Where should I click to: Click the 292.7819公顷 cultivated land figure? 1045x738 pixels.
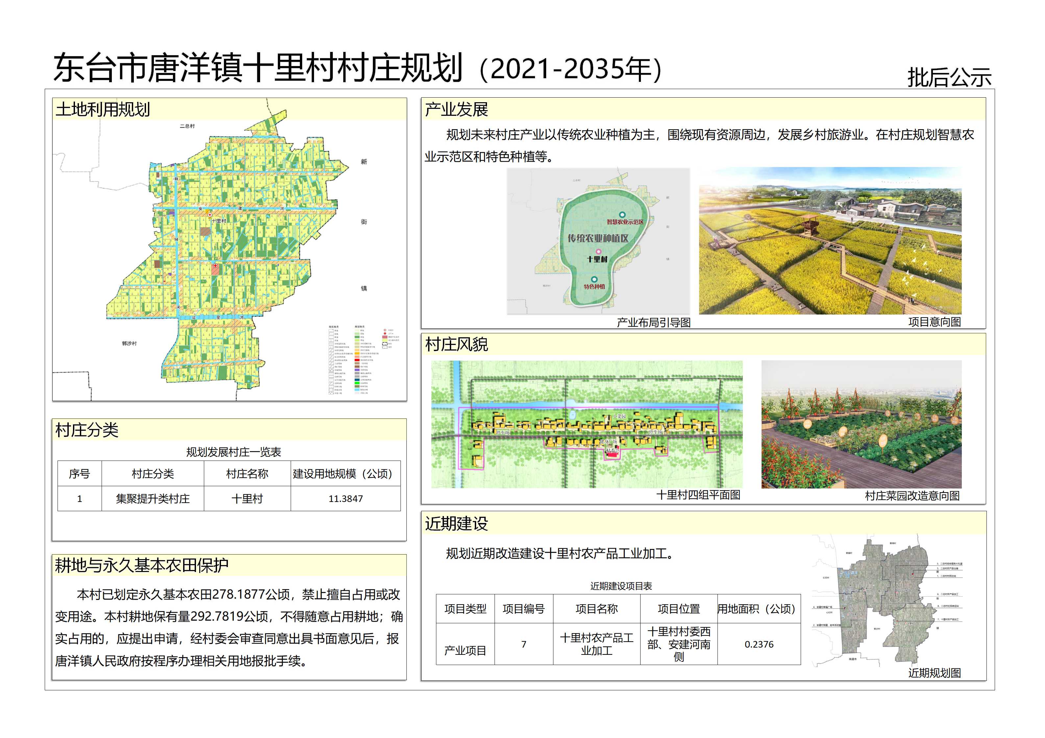230,616
